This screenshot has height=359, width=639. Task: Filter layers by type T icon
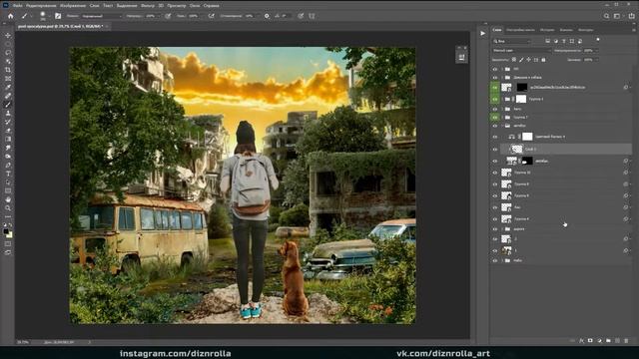[564, 41]
